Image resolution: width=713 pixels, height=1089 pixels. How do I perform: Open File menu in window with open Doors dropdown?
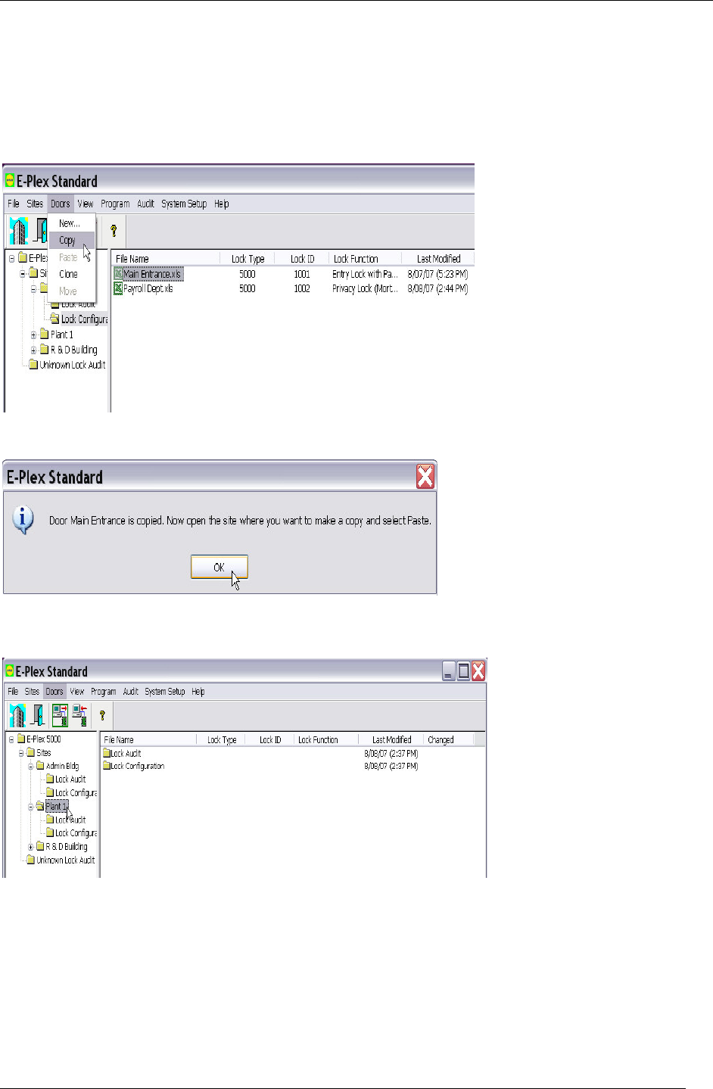pos(14,204)
